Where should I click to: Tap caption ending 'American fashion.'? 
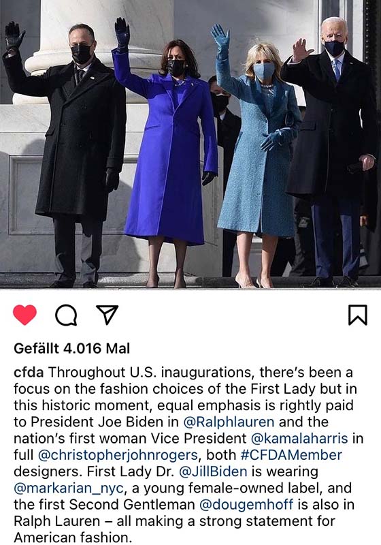pos(73,538)
